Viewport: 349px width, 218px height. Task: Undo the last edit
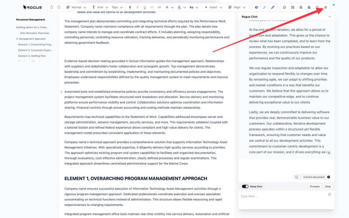(x=51, y=7)
